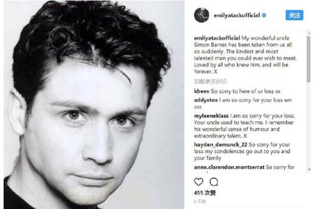Open anne.clarendon.montserrat profile link

click(x=229, y=167)
